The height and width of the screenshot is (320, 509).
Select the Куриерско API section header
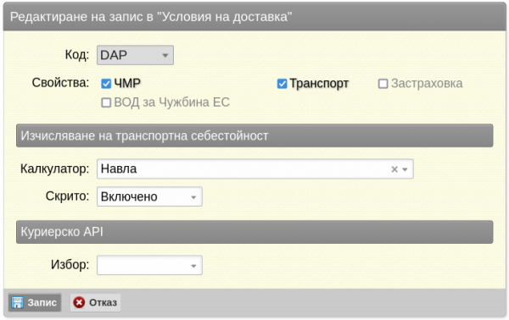pos(255,232)
